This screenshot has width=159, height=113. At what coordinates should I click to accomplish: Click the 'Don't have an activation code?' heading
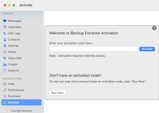tap(75, 75)
